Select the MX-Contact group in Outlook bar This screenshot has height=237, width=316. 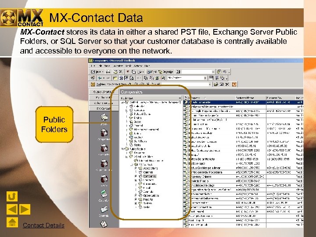pyautogui.click(x=104, y=108)
